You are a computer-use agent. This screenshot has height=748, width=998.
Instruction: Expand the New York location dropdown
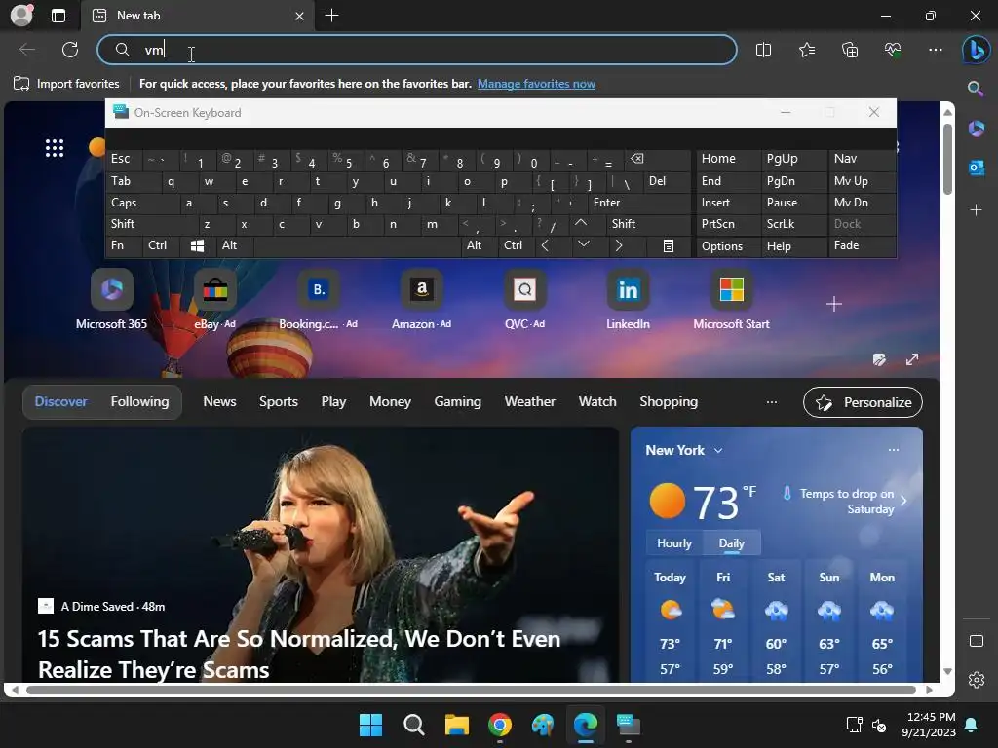[718, 450]
